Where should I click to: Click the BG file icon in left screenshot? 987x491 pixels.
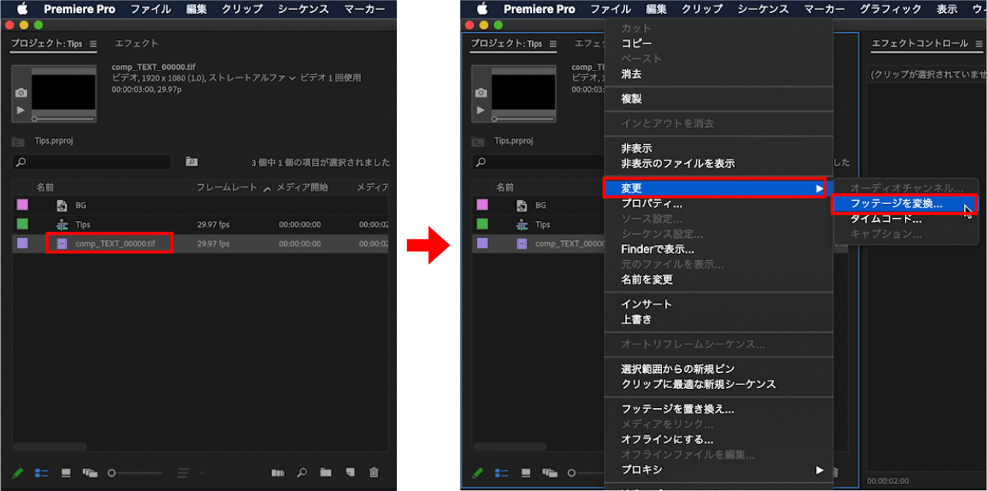(62, 205)
